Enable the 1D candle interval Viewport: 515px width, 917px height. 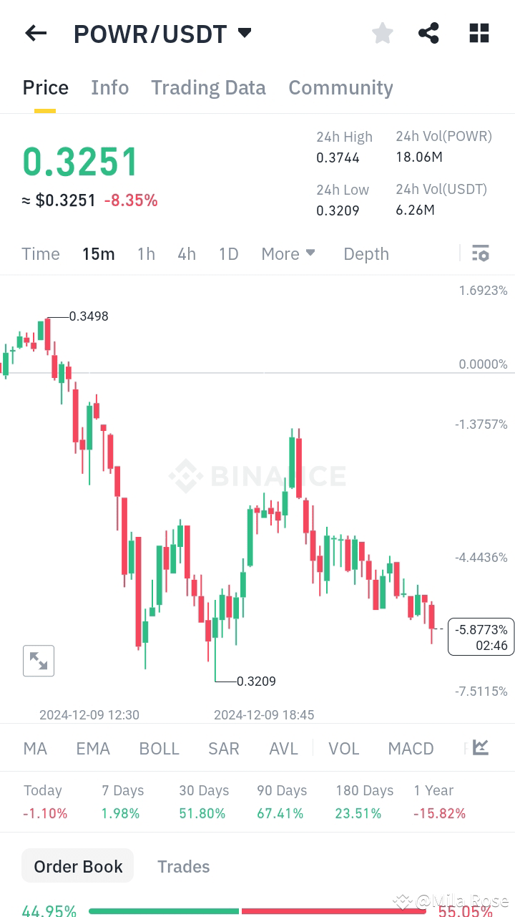[x=228, y=253]
